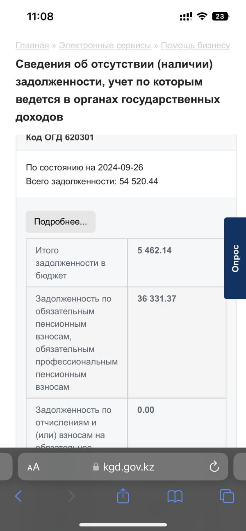This screenshot has height=531, width=246.
Task: Open the Опрос side tab
Action: [x=235, y=258]
